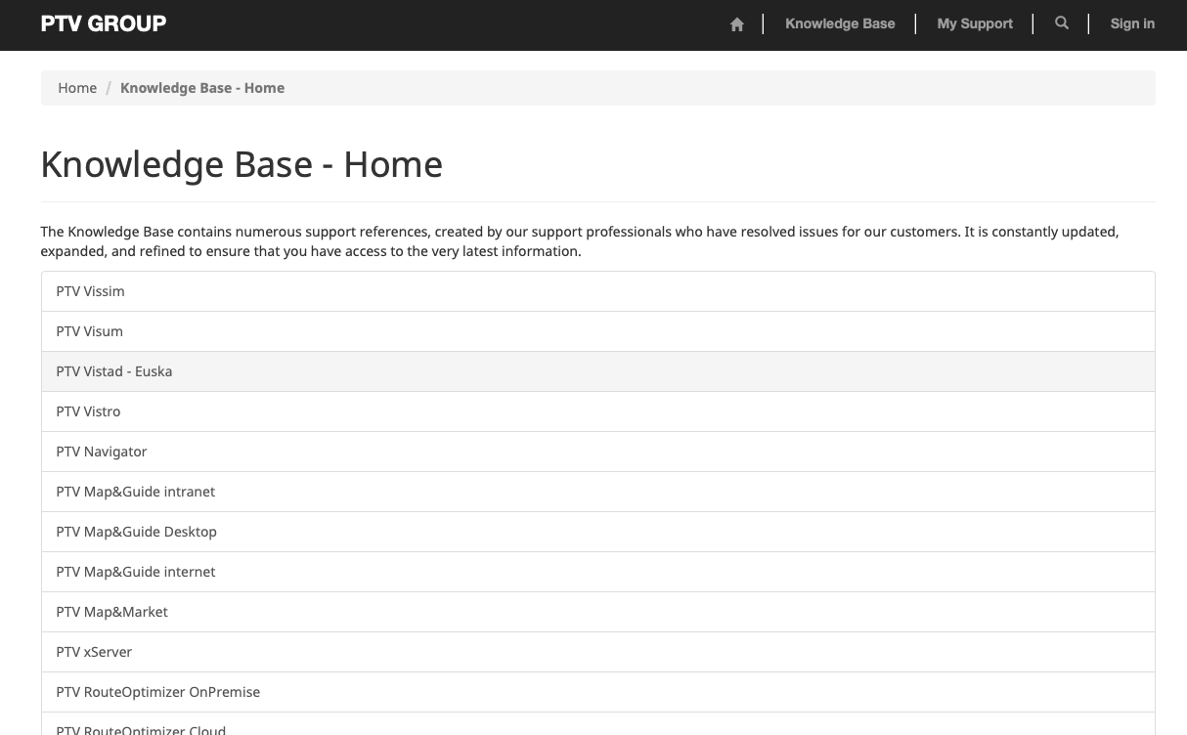The width and height of the screenshot is (1187, 735).
Task: Select the PTV xServer category
Action: tap(94, 652)
